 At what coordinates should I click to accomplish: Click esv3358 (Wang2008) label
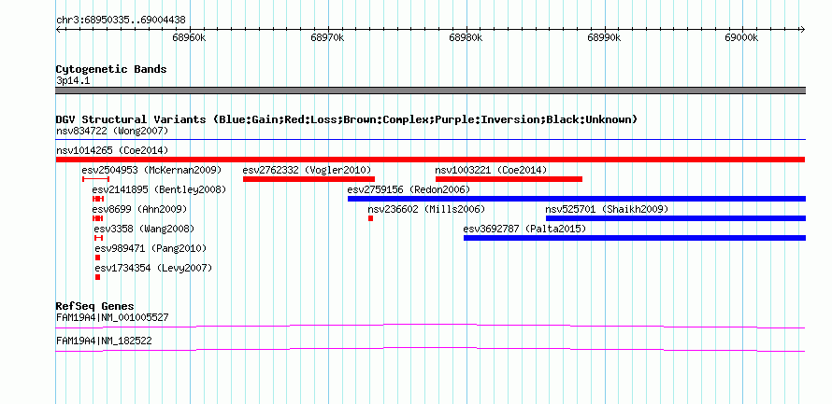pos(144,229)
